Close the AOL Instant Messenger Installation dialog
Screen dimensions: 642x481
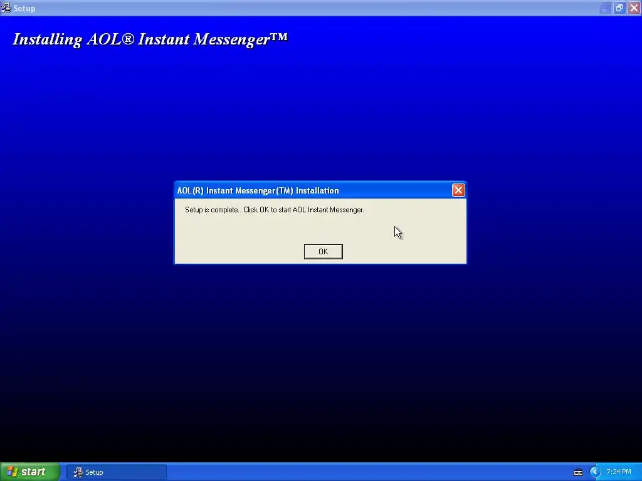[458, 190]
